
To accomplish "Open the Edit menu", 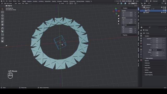I will (x=7, y=1).
